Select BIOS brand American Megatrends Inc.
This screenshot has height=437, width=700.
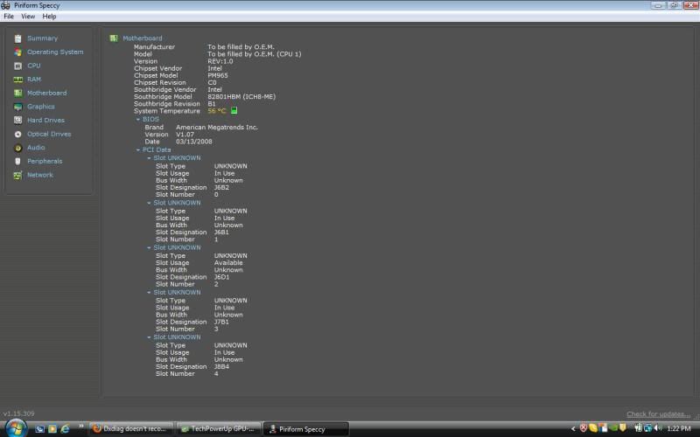pyautogui.click(x=217, y=128)
